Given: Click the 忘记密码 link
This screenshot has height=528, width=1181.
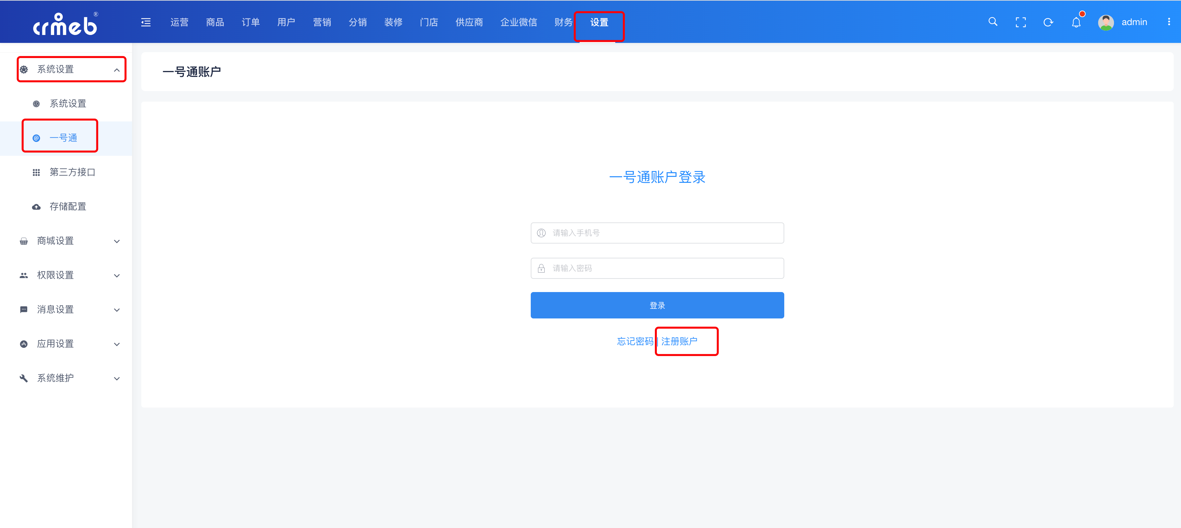Looking at the screenshot, I should pyautogui.click(x=635, y=342).
